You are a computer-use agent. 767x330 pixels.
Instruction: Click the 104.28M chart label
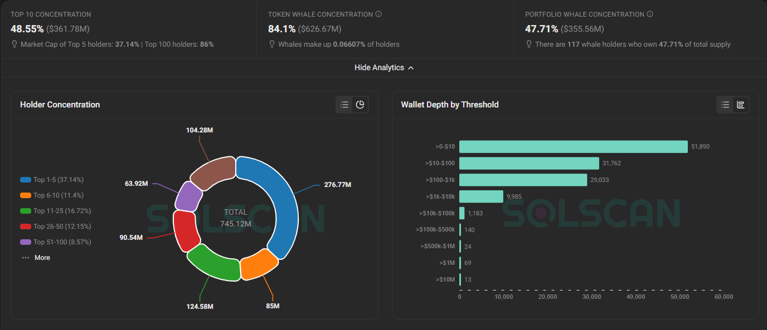point(200,130)
